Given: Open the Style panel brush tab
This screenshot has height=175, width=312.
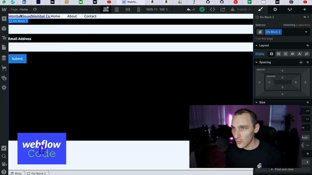Looking at the screenshot, I should click(x=260, y=9).
